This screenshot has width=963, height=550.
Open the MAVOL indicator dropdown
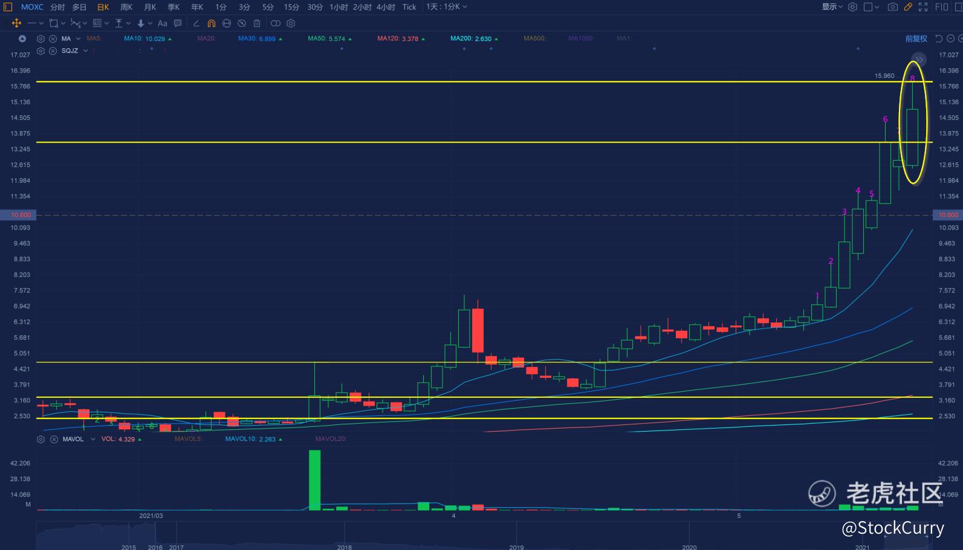92,440
